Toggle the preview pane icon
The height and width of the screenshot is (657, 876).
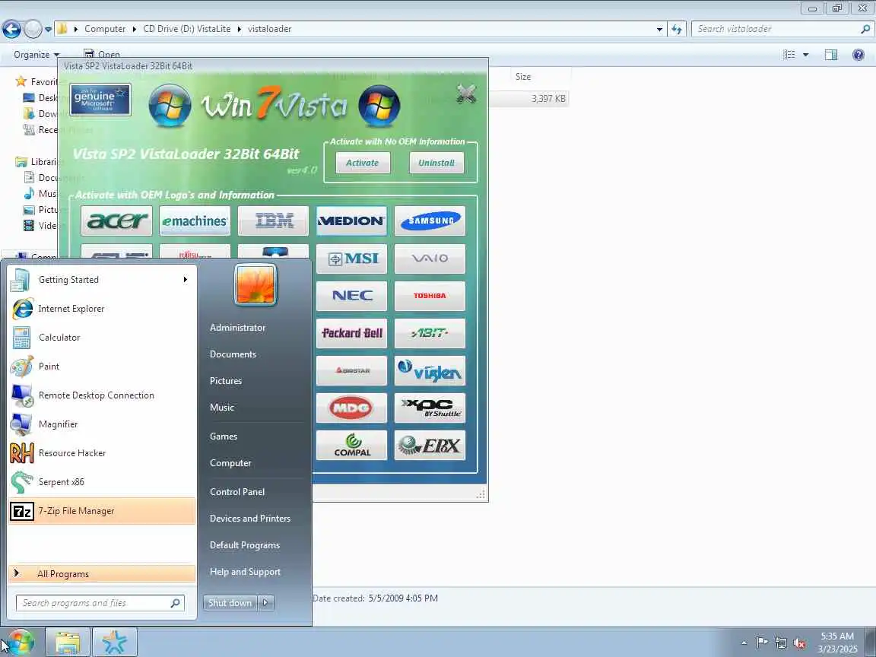(x=830, y=55)
